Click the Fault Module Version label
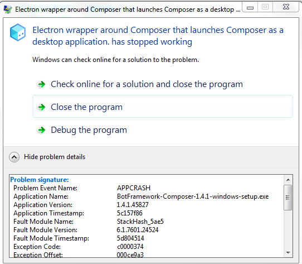The width and height of the screenshot is (302, 264). [x=46, y=230]
